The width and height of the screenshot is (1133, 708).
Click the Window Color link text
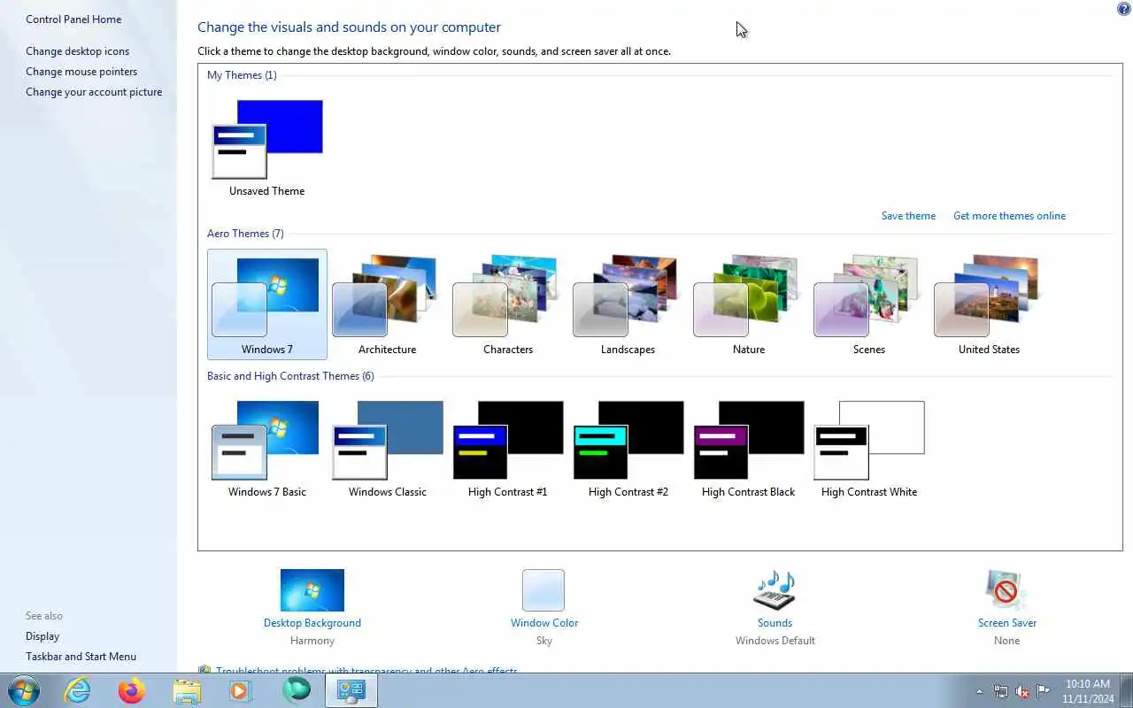(x=544, y=623)
